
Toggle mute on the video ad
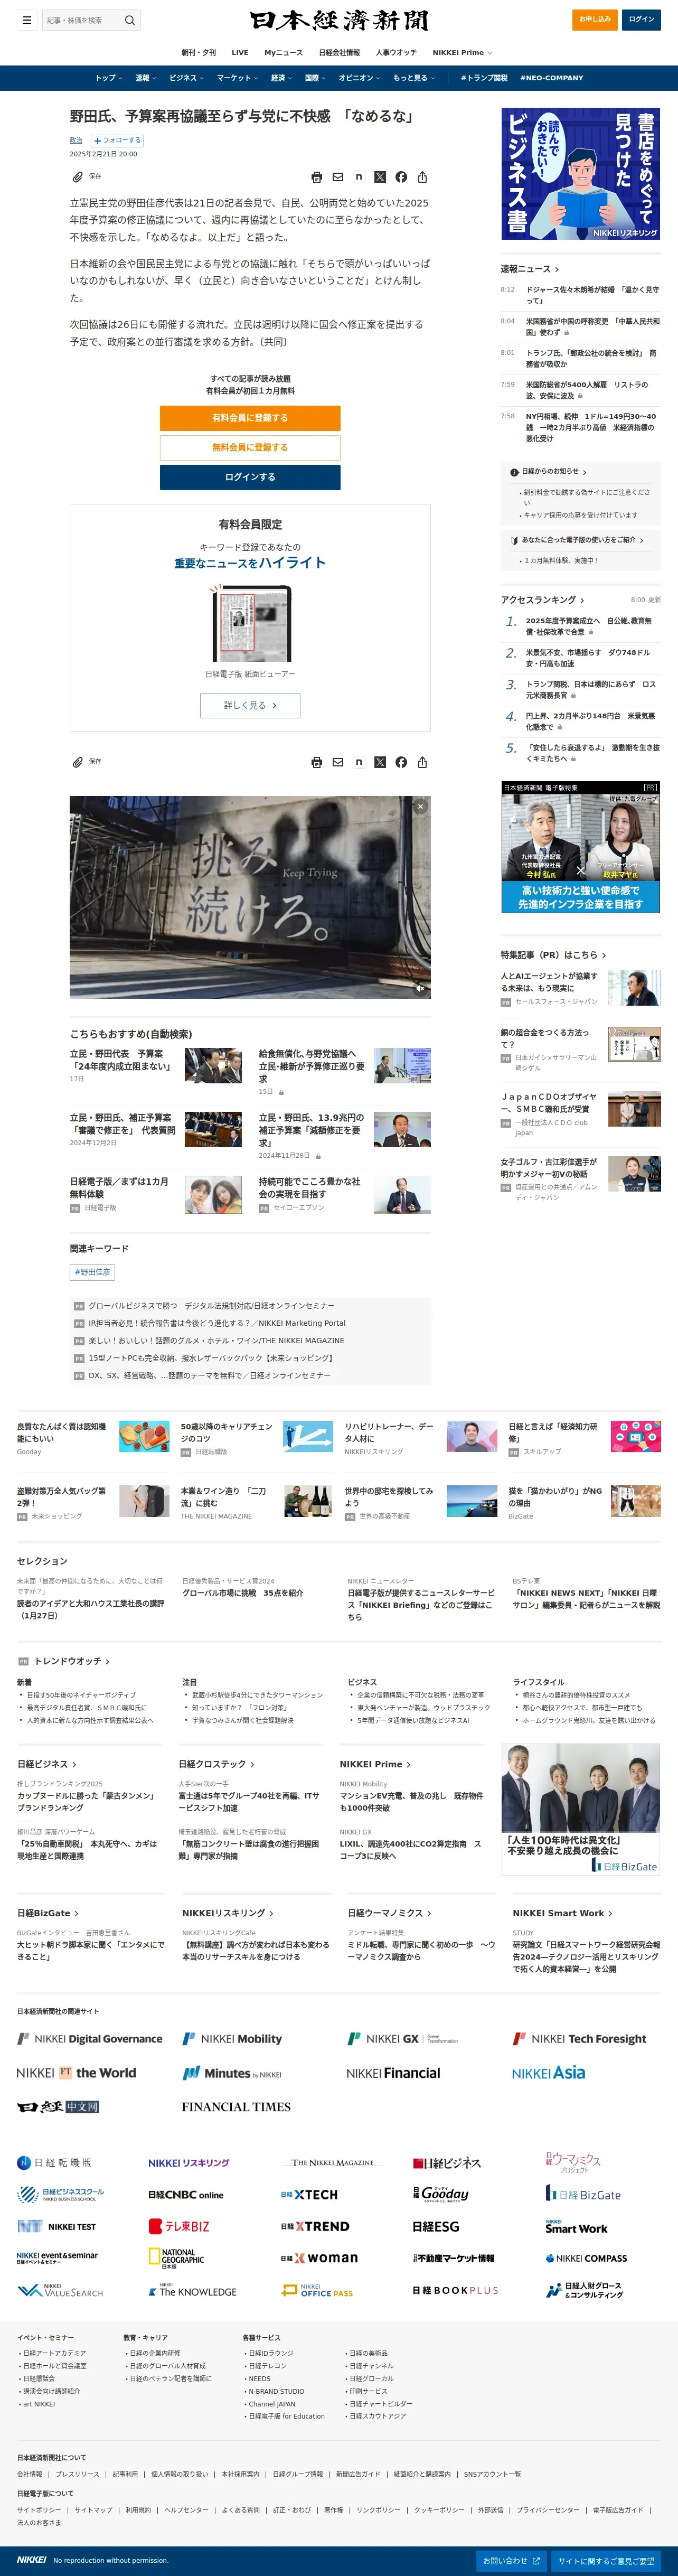[420, 988]
